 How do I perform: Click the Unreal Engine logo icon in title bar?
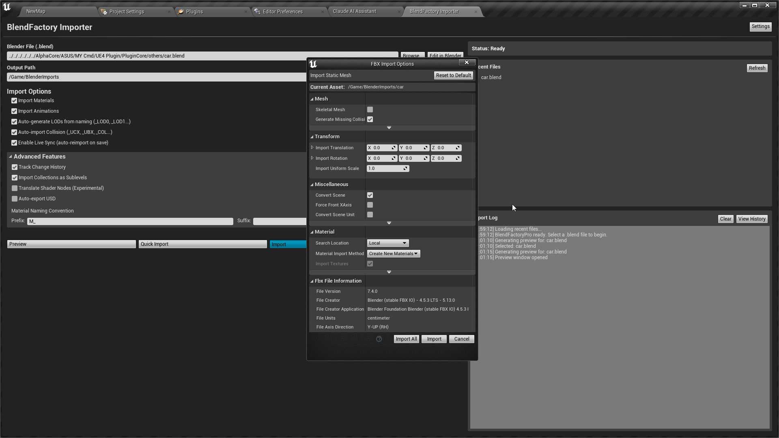[7, 7]
